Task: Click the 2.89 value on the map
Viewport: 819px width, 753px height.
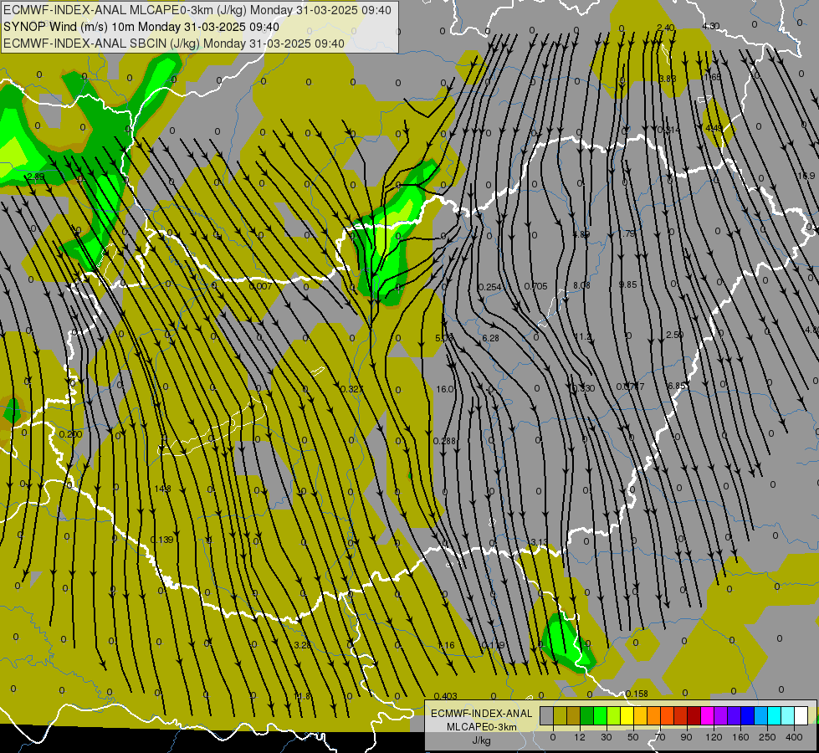Action: tap(35, 177)
